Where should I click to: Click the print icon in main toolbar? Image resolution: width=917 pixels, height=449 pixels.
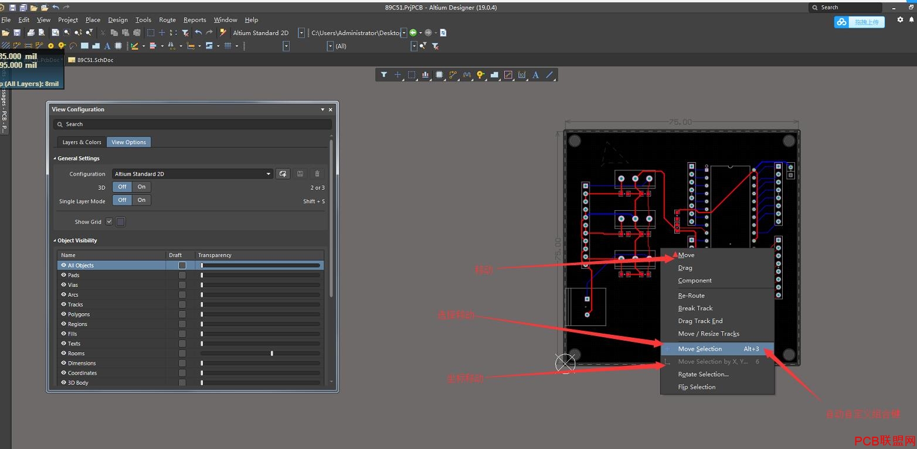30,33
